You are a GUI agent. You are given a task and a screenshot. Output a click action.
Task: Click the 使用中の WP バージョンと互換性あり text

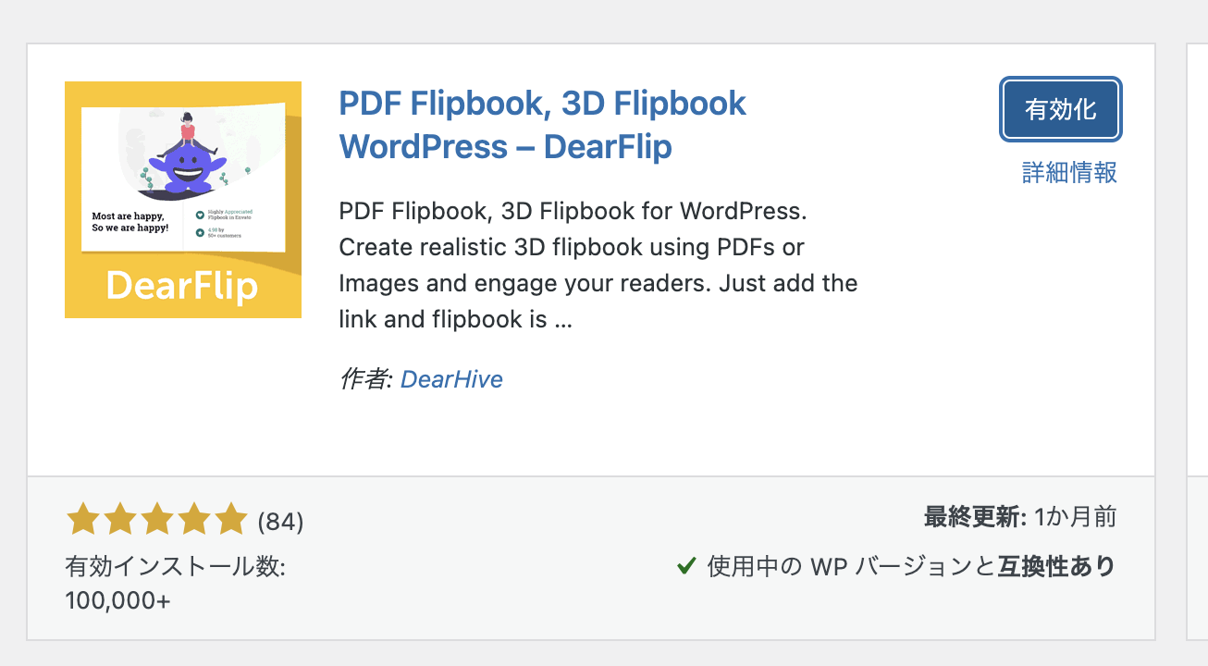911,566
